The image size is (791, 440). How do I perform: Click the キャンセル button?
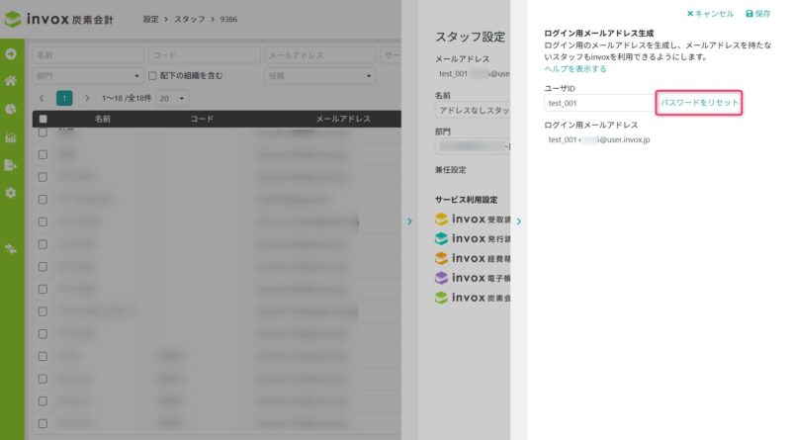coord(710,14)
